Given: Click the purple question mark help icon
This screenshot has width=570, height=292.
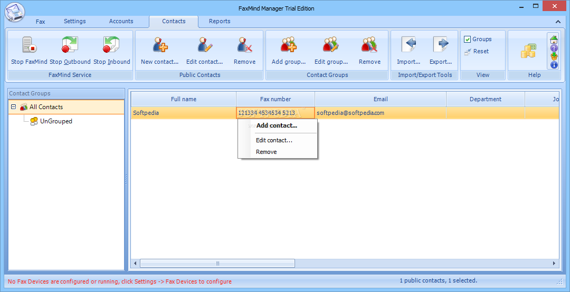Looking at the screenshot, I should click(x=554, y=47).
